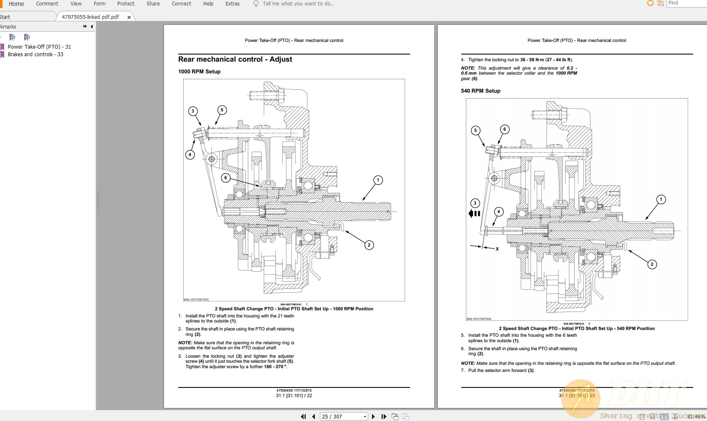Advance to the next page
Image resolution: width=707 pixels, height=421 pixels.
373,416
